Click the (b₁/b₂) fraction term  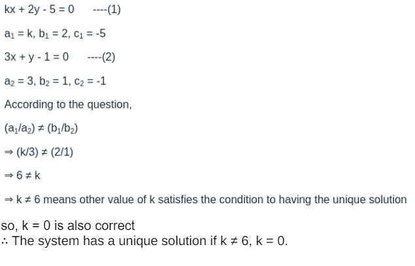point(63,129)
